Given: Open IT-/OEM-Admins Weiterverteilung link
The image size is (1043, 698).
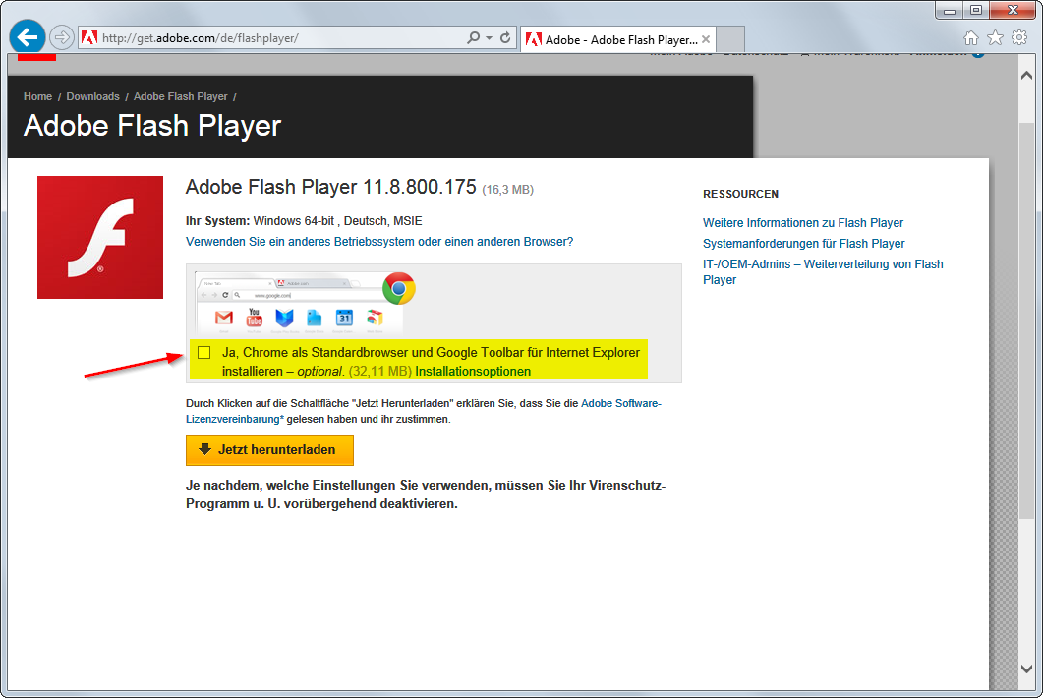Looking at the screenshot, I should tap(823, 272).
